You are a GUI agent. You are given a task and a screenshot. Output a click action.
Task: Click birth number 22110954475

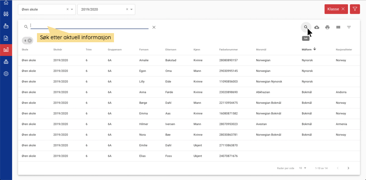pyautogui.click(x=228, y=103)
